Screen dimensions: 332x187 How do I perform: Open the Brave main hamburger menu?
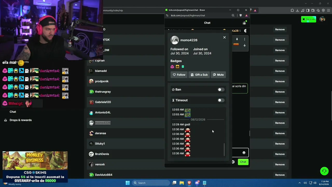329,10
